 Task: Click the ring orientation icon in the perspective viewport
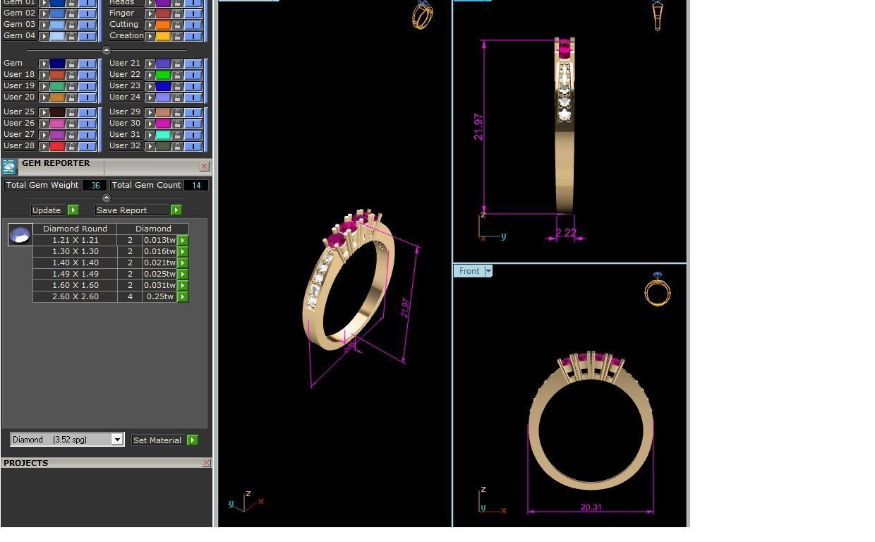click(x=422, y=15)
